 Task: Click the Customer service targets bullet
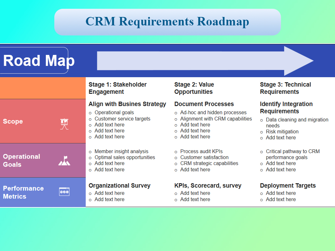pyautogui.click(x=122, y=119)
